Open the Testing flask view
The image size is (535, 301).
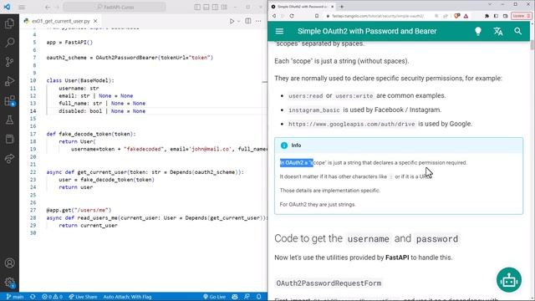(x=9, y=120)
